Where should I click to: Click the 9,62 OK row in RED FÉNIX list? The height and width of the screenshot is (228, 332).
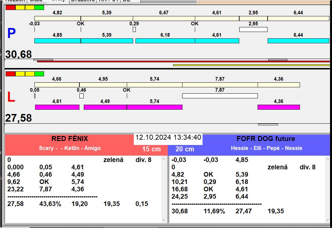point(46,182)
